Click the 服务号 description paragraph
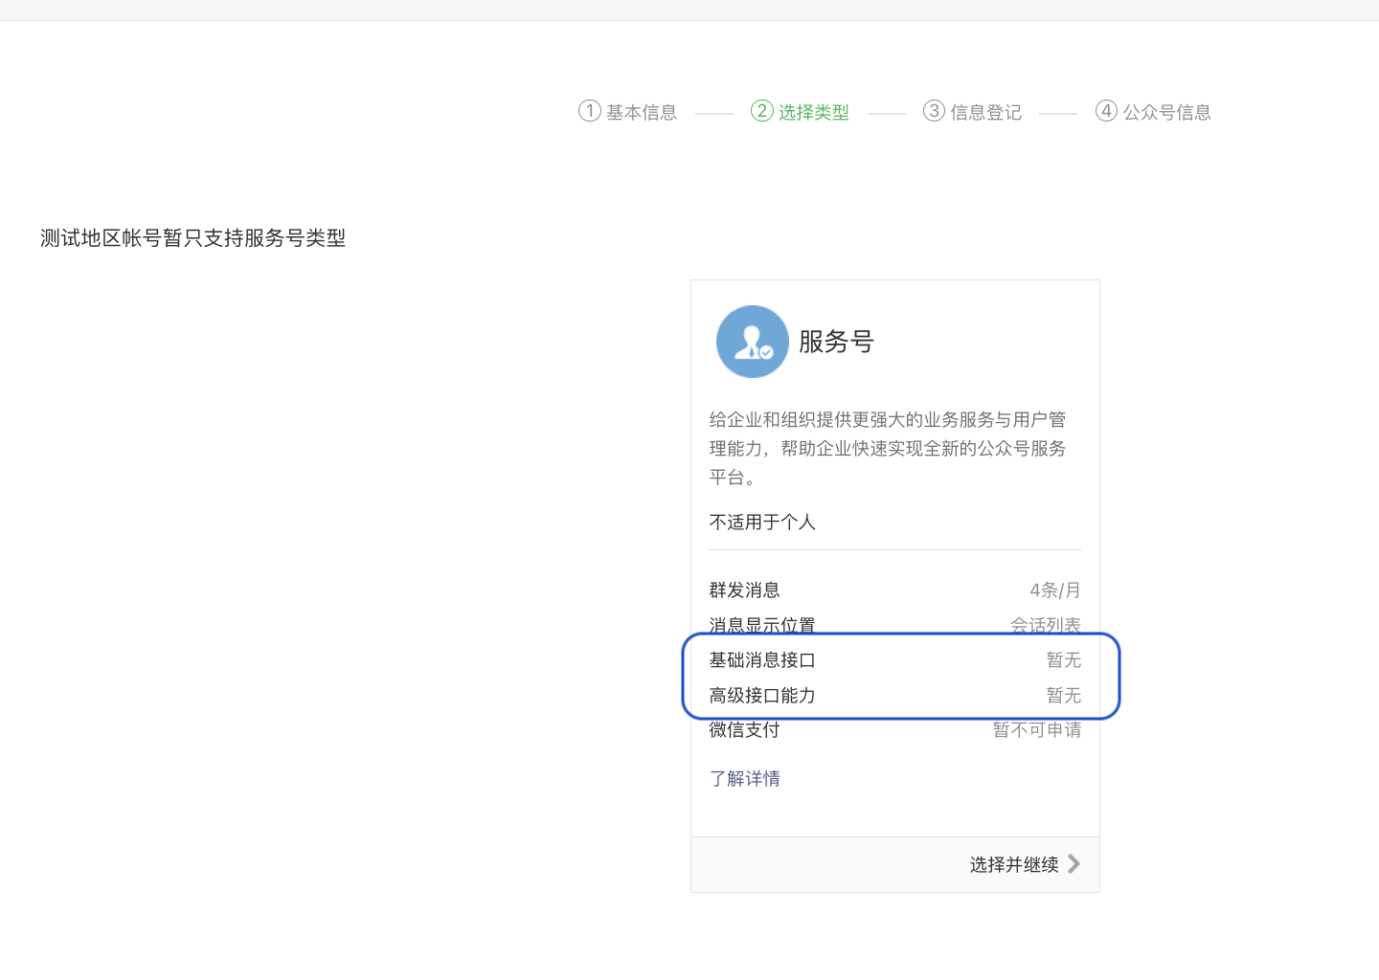The image size is (1379, 980). click(x=888, y=448)
